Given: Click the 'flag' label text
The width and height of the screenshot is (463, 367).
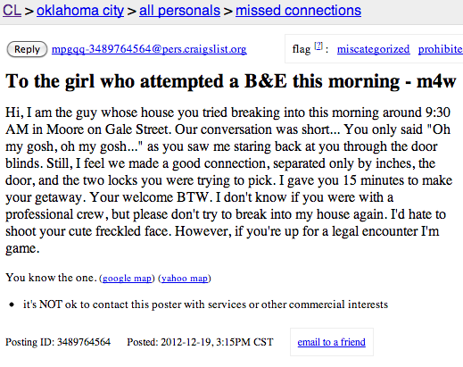Looking at the screenshot, I should tap(301, 49).
